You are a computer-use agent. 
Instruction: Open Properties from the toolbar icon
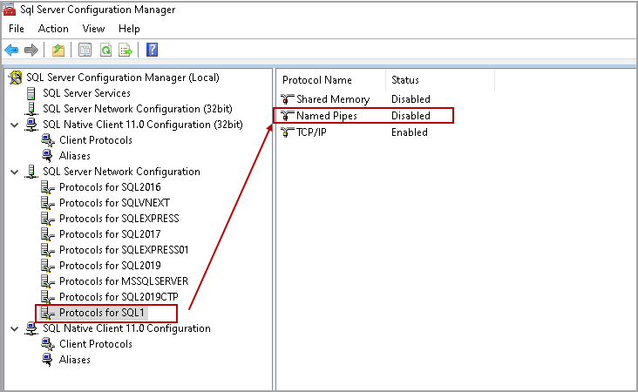coord(85,51)
